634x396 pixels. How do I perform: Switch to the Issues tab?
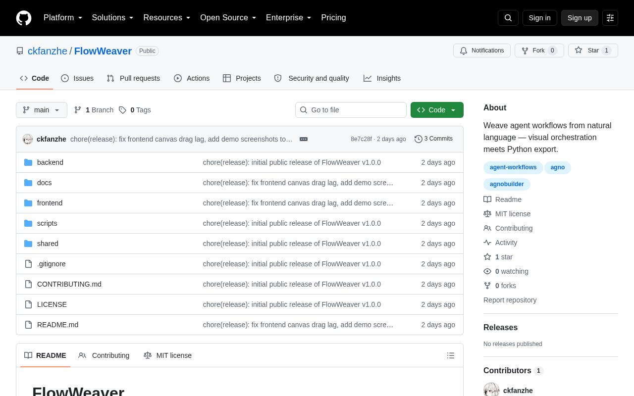coord(77,78)
